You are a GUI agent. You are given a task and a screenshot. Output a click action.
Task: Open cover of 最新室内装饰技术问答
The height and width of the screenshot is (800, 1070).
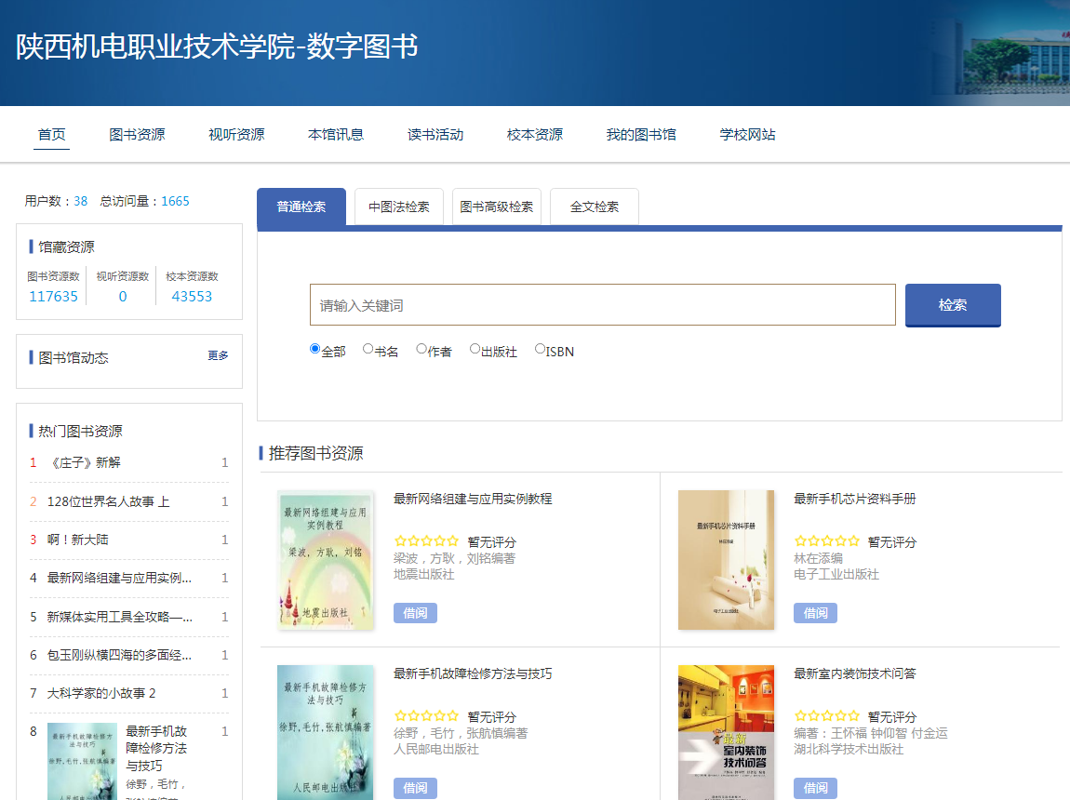click(x=726, y=732)
